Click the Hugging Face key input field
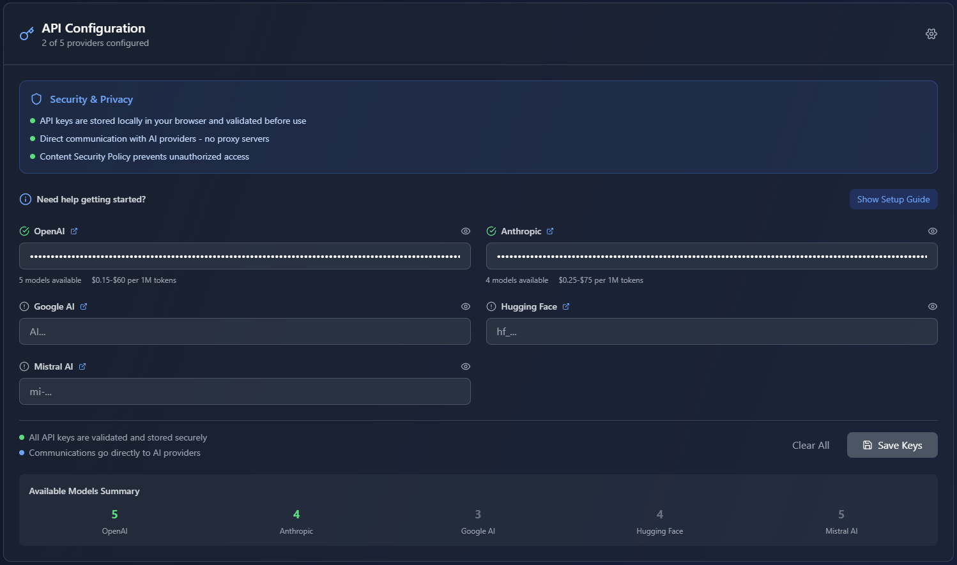957x565 pixels. tap(712, 331)
